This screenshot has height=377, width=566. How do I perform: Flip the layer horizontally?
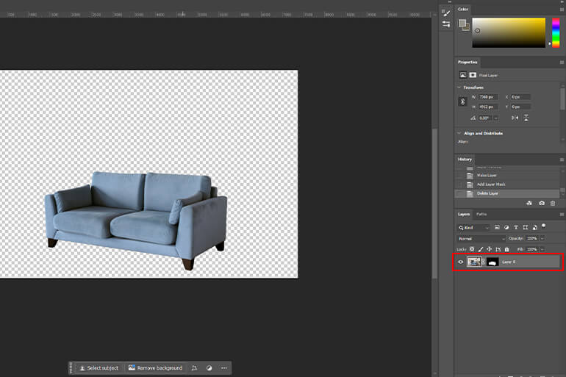[x=515, y=118]
